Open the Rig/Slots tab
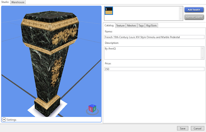 click(x=151, y=25)
